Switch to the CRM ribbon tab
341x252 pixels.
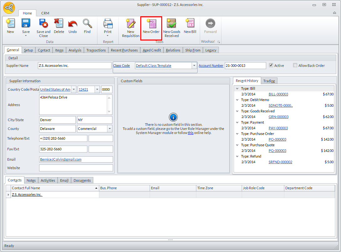click(x=45, y=13)
